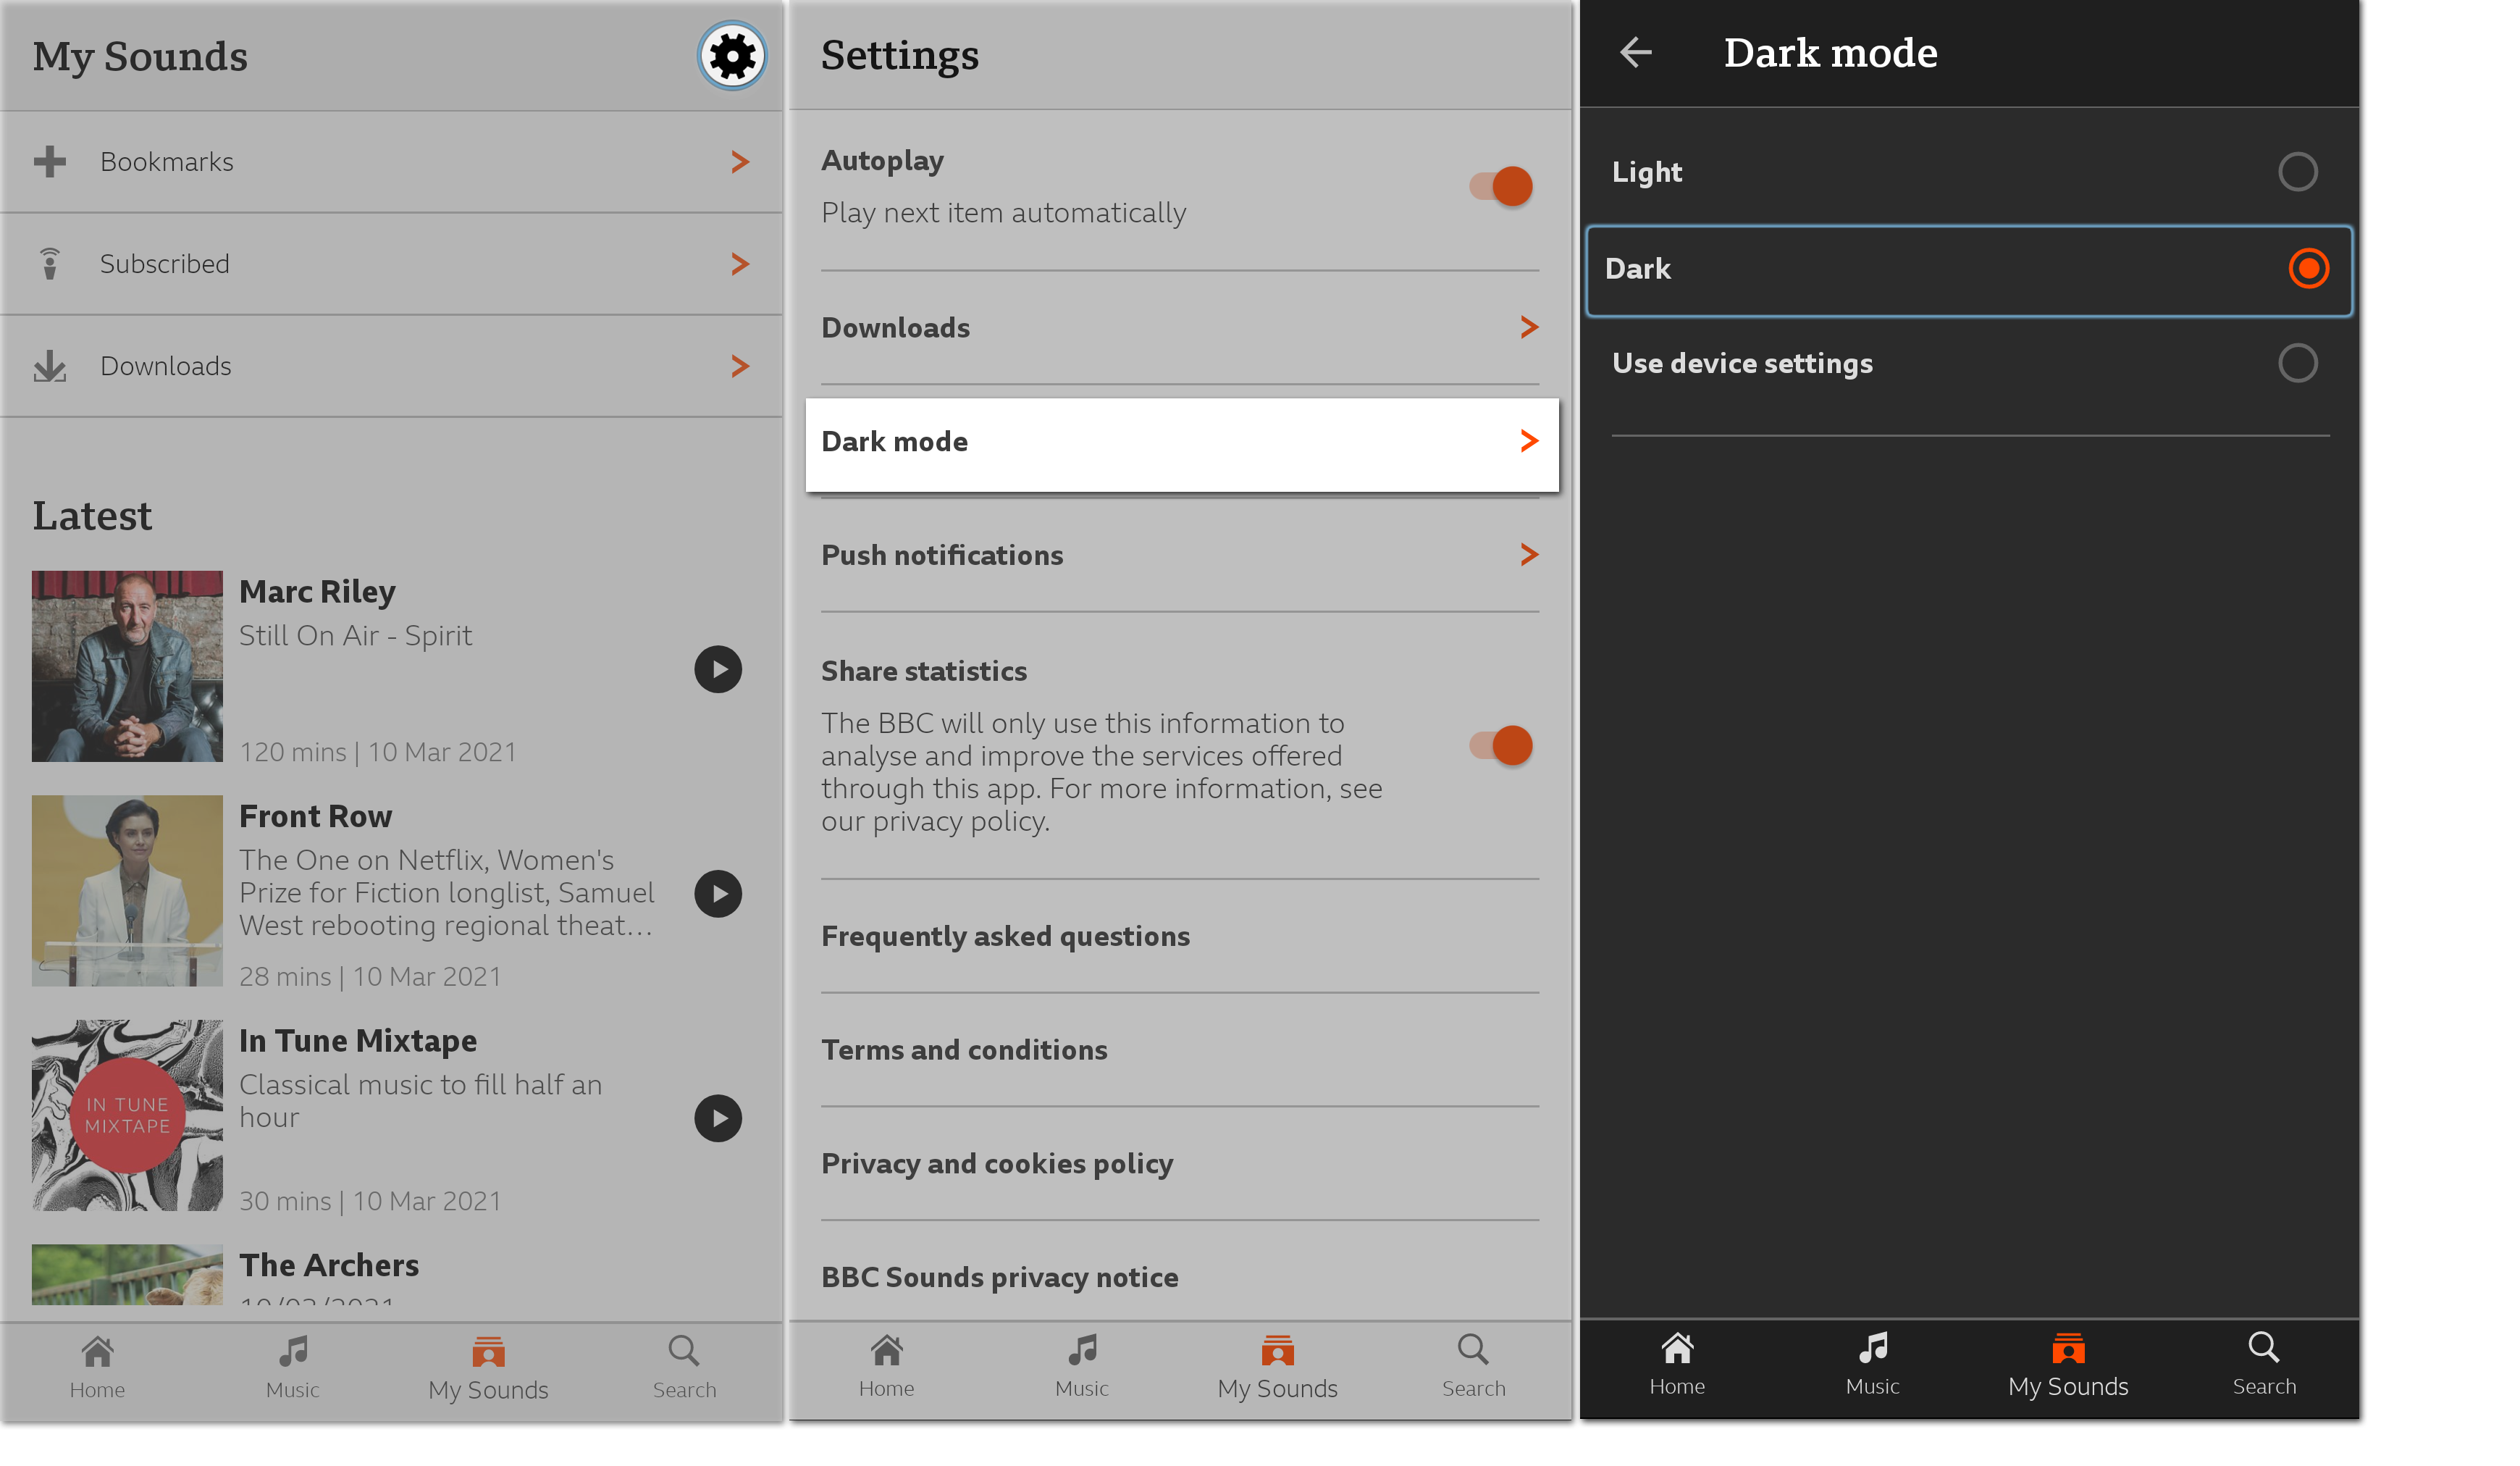Click the 'Latest' heading
Viewport: 2520px width, 1466px height.
pyautogui.click(x=92, y=516)
